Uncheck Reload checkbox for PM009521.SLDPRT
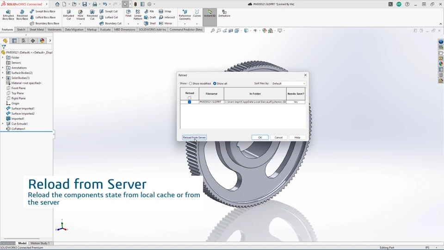Image resolution: width=444 pixels, height=250 pixels. point(190,102)
